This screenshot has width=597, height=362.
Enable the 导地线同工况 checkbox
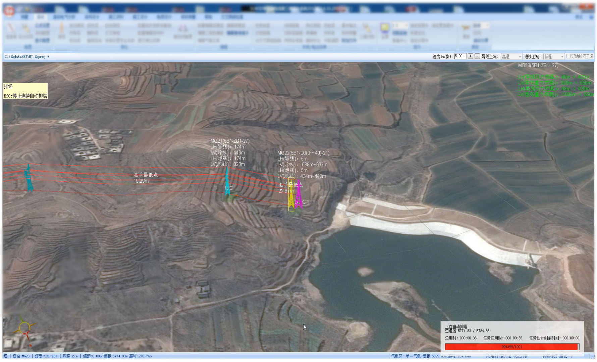(568, 56)
